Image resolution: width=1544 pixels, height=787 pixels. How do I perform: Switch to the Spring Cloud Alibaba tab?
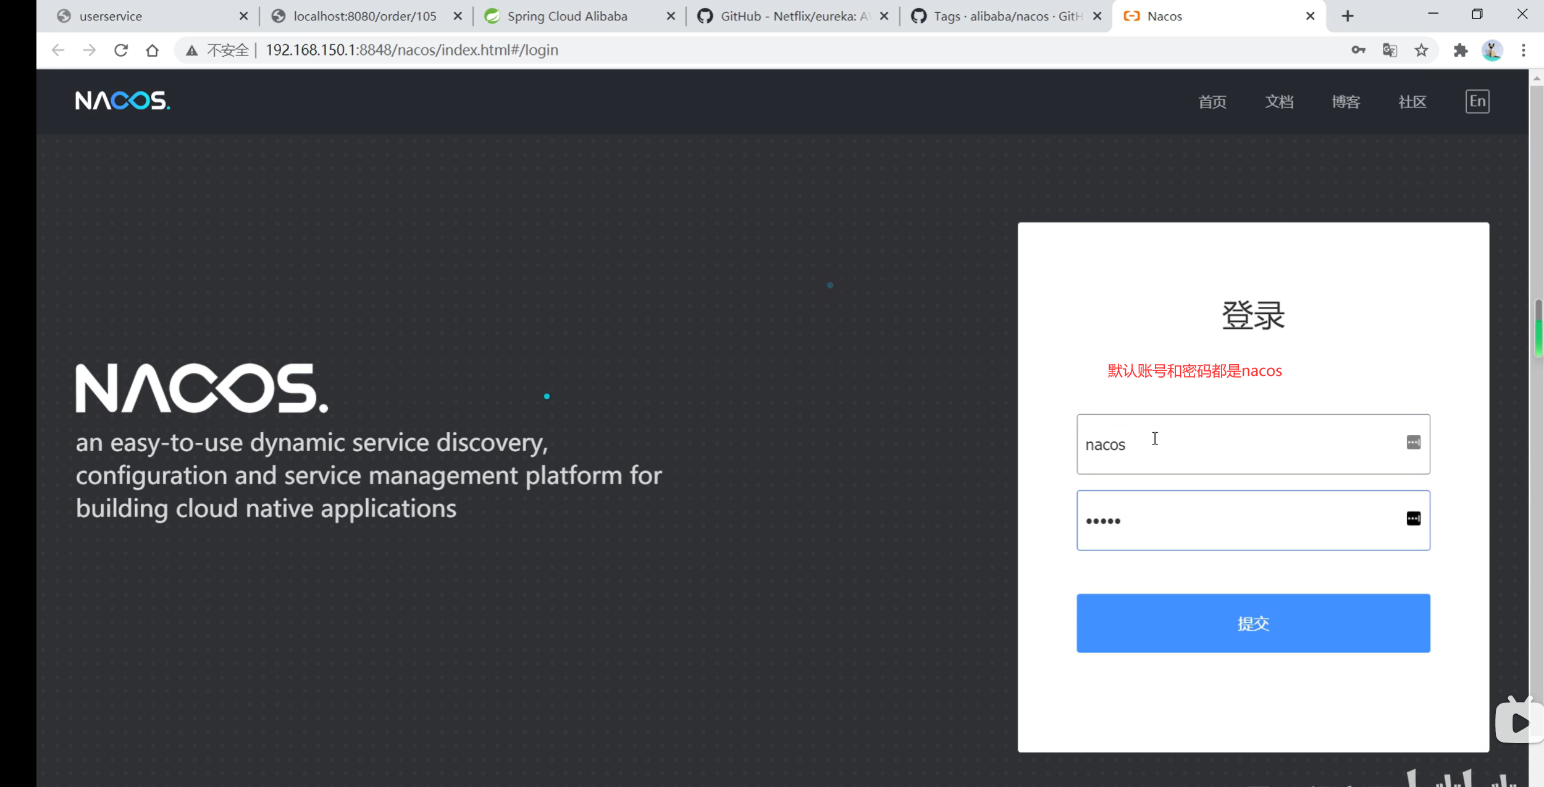pyautogui.click(x=567, y=16)
